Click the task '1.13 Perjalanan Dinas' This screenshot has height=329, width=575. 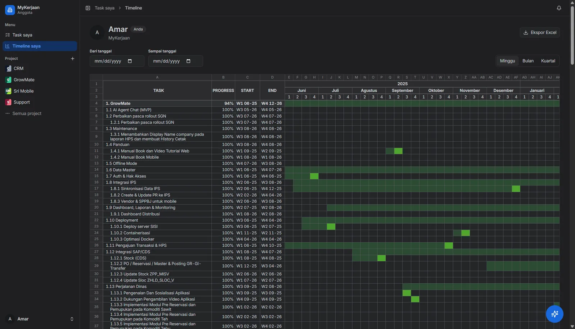click(x=126, y=287)
